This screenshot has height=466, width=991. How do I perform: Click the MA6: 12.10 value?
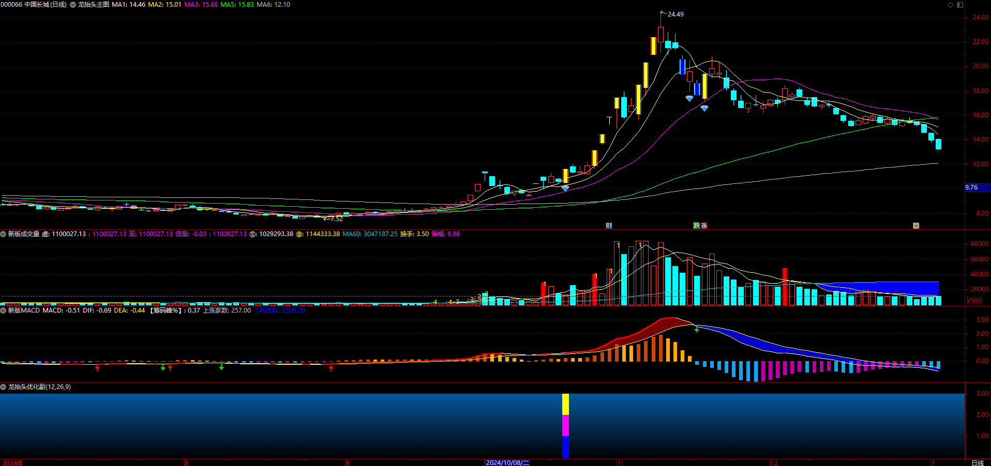click(274, 5)
